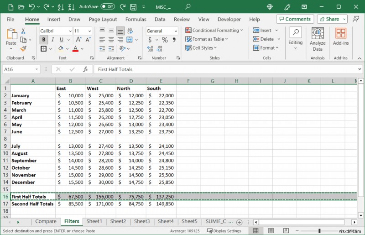This screenshot has width=365, height=235.
Task: Open the font color dropdown arrow
Action: (82, 49)
